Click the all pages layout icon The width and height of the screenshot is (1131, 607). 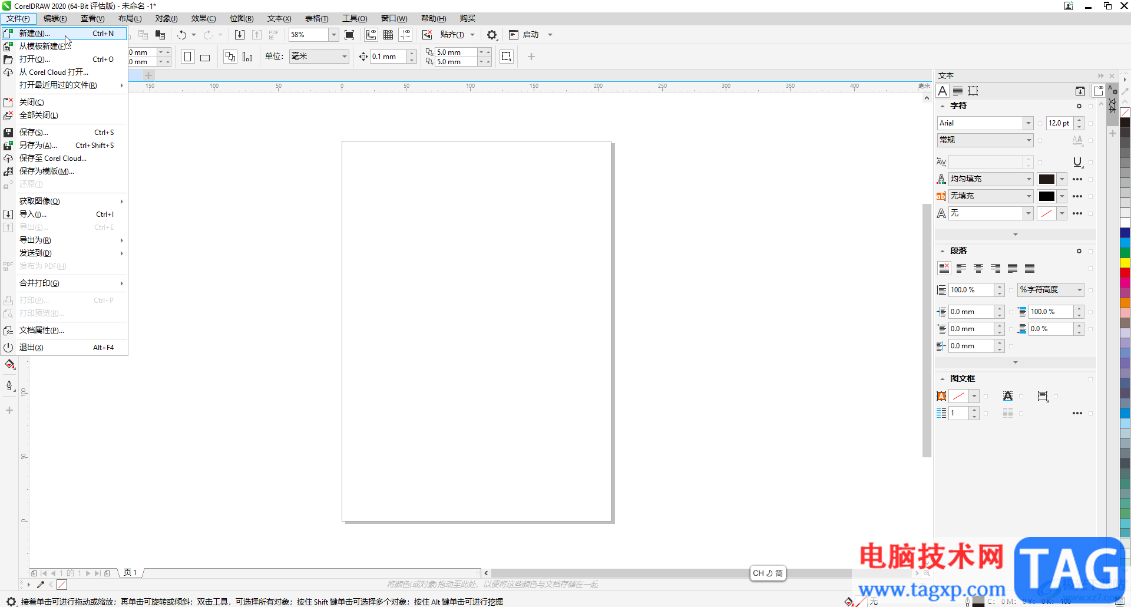230,57
